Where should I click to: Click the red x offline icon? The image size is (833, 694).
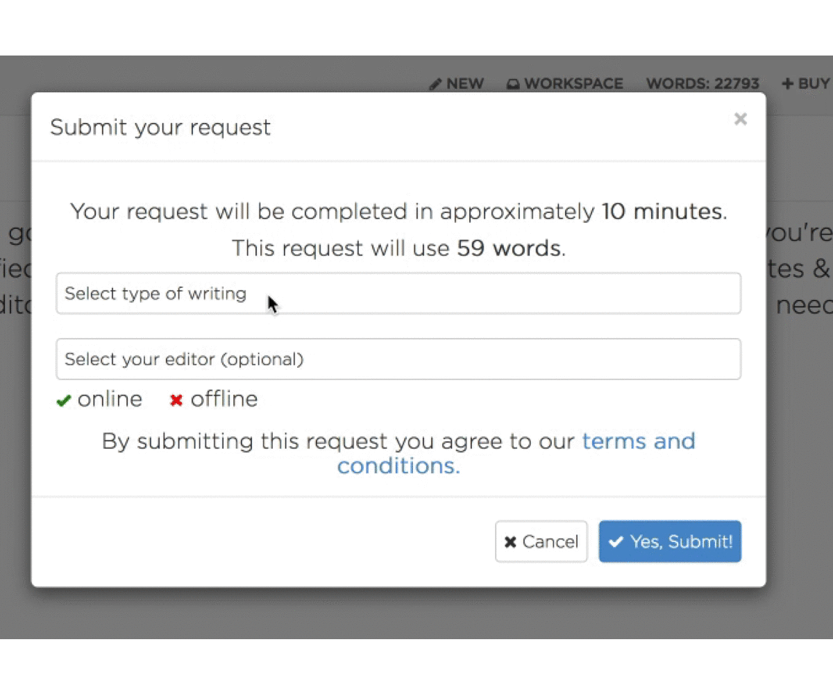click(x=176, y=400)
